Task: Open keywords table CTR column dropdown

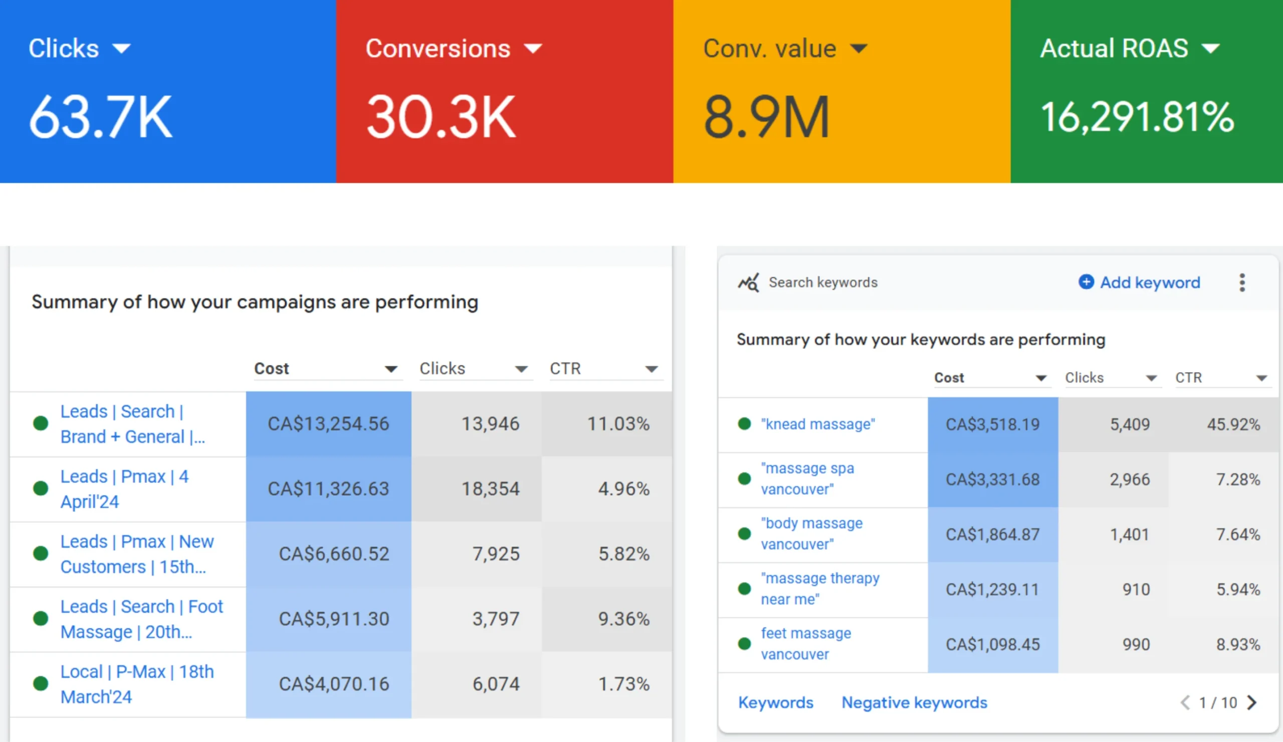Action: 1261,379
